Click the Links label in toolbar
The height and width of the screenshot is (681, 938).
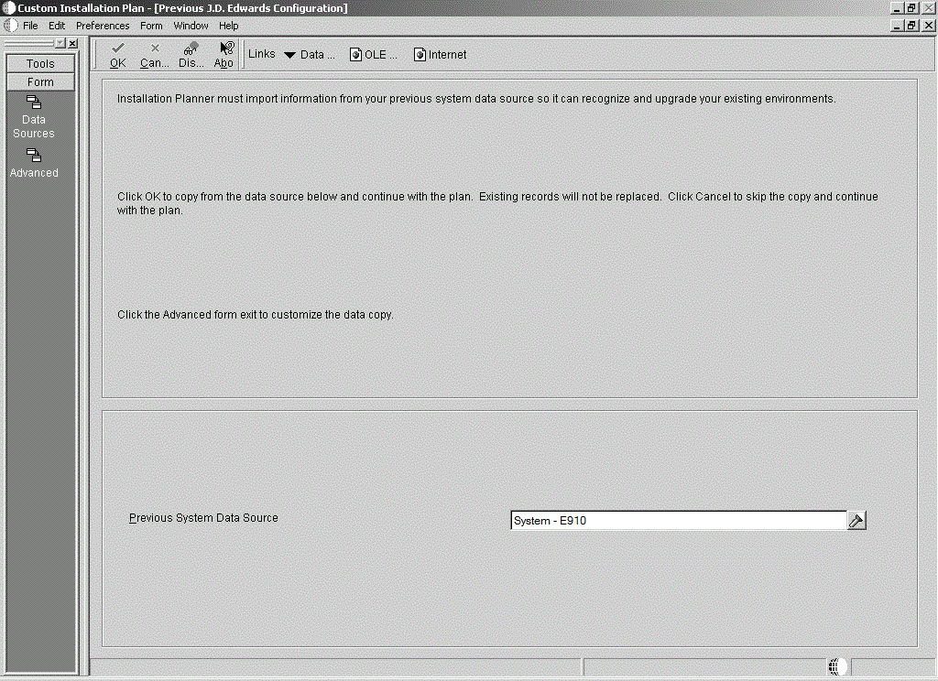point(261,54)
